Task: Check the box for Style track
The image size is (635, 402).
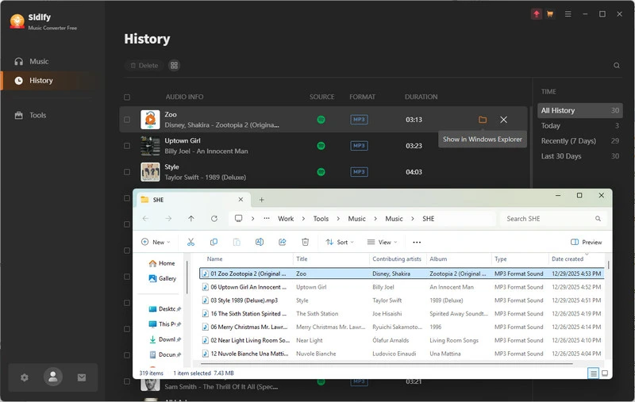Action: pyautogui.click(x=127, y=172)
